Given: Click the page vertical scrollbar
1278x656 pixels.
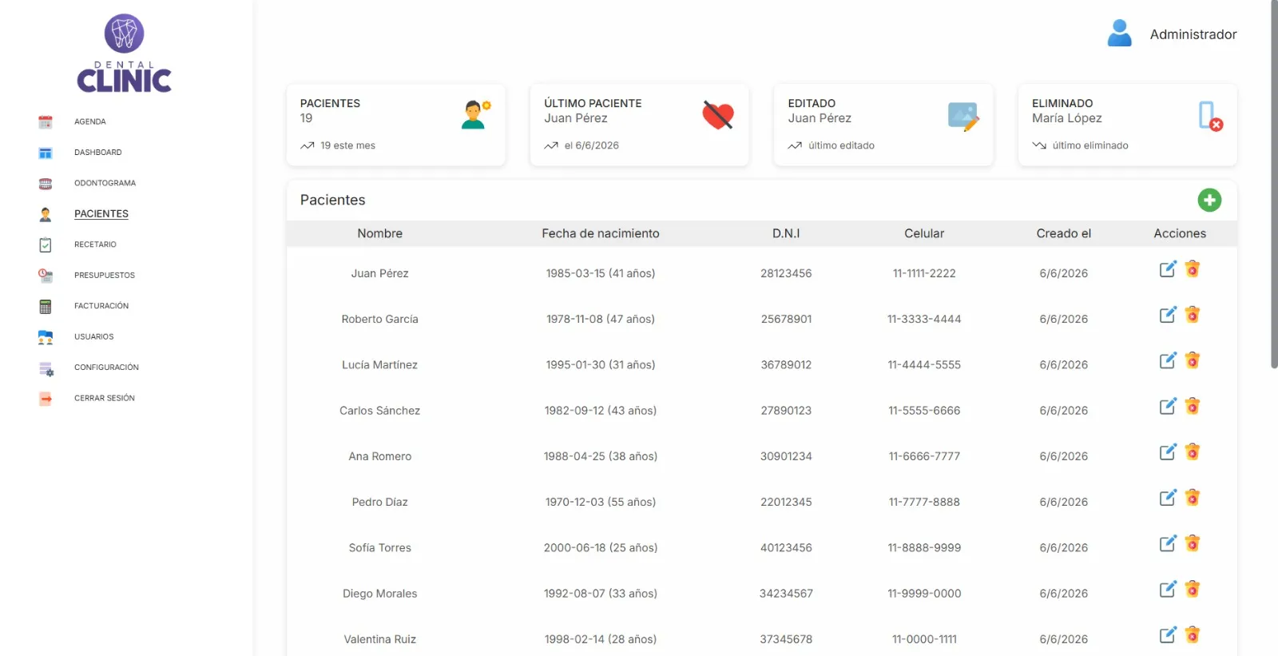Looking at the screenshot, I should point(1274,184).
